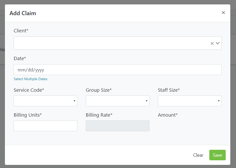Save the claim with the green button
Image resolution: width=236 pixels, height=168 pixels.
(217, 155)
